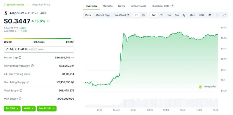The width and height of the screenshot is (233, 115).
Task: Click the 1,000,000,000 max supply value
Action: tap(65, 99)
